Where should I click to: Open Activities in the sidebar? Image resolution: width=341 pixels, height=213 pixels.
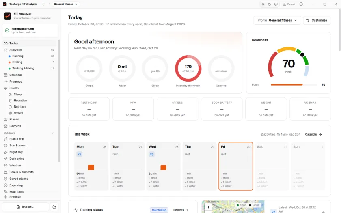pos(30,50)
